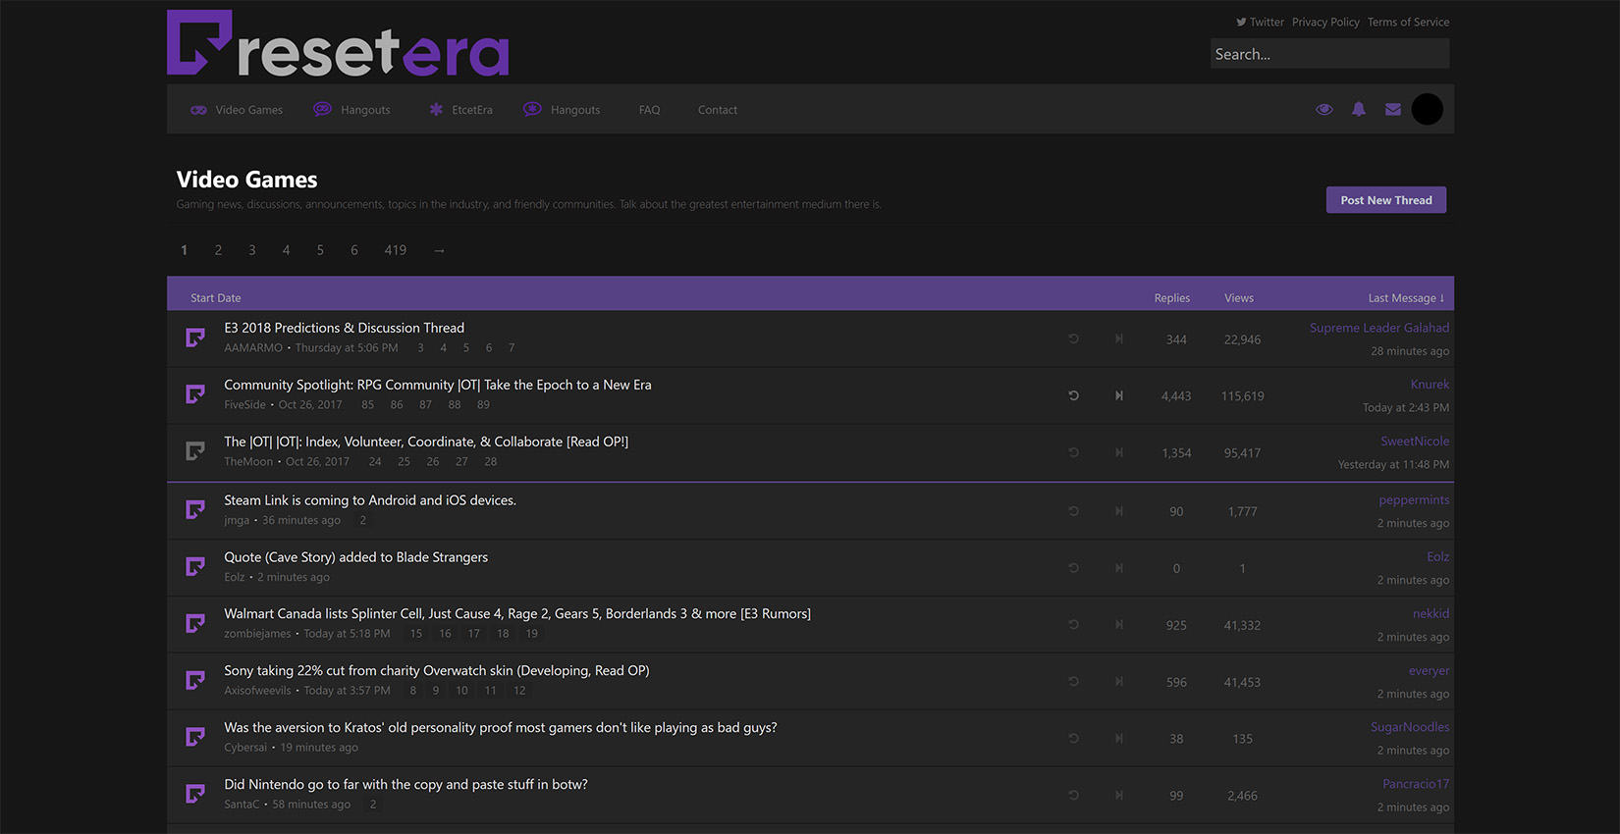Open Walmart Canada lists thread

pyautogui.click(x=517, y=614)
